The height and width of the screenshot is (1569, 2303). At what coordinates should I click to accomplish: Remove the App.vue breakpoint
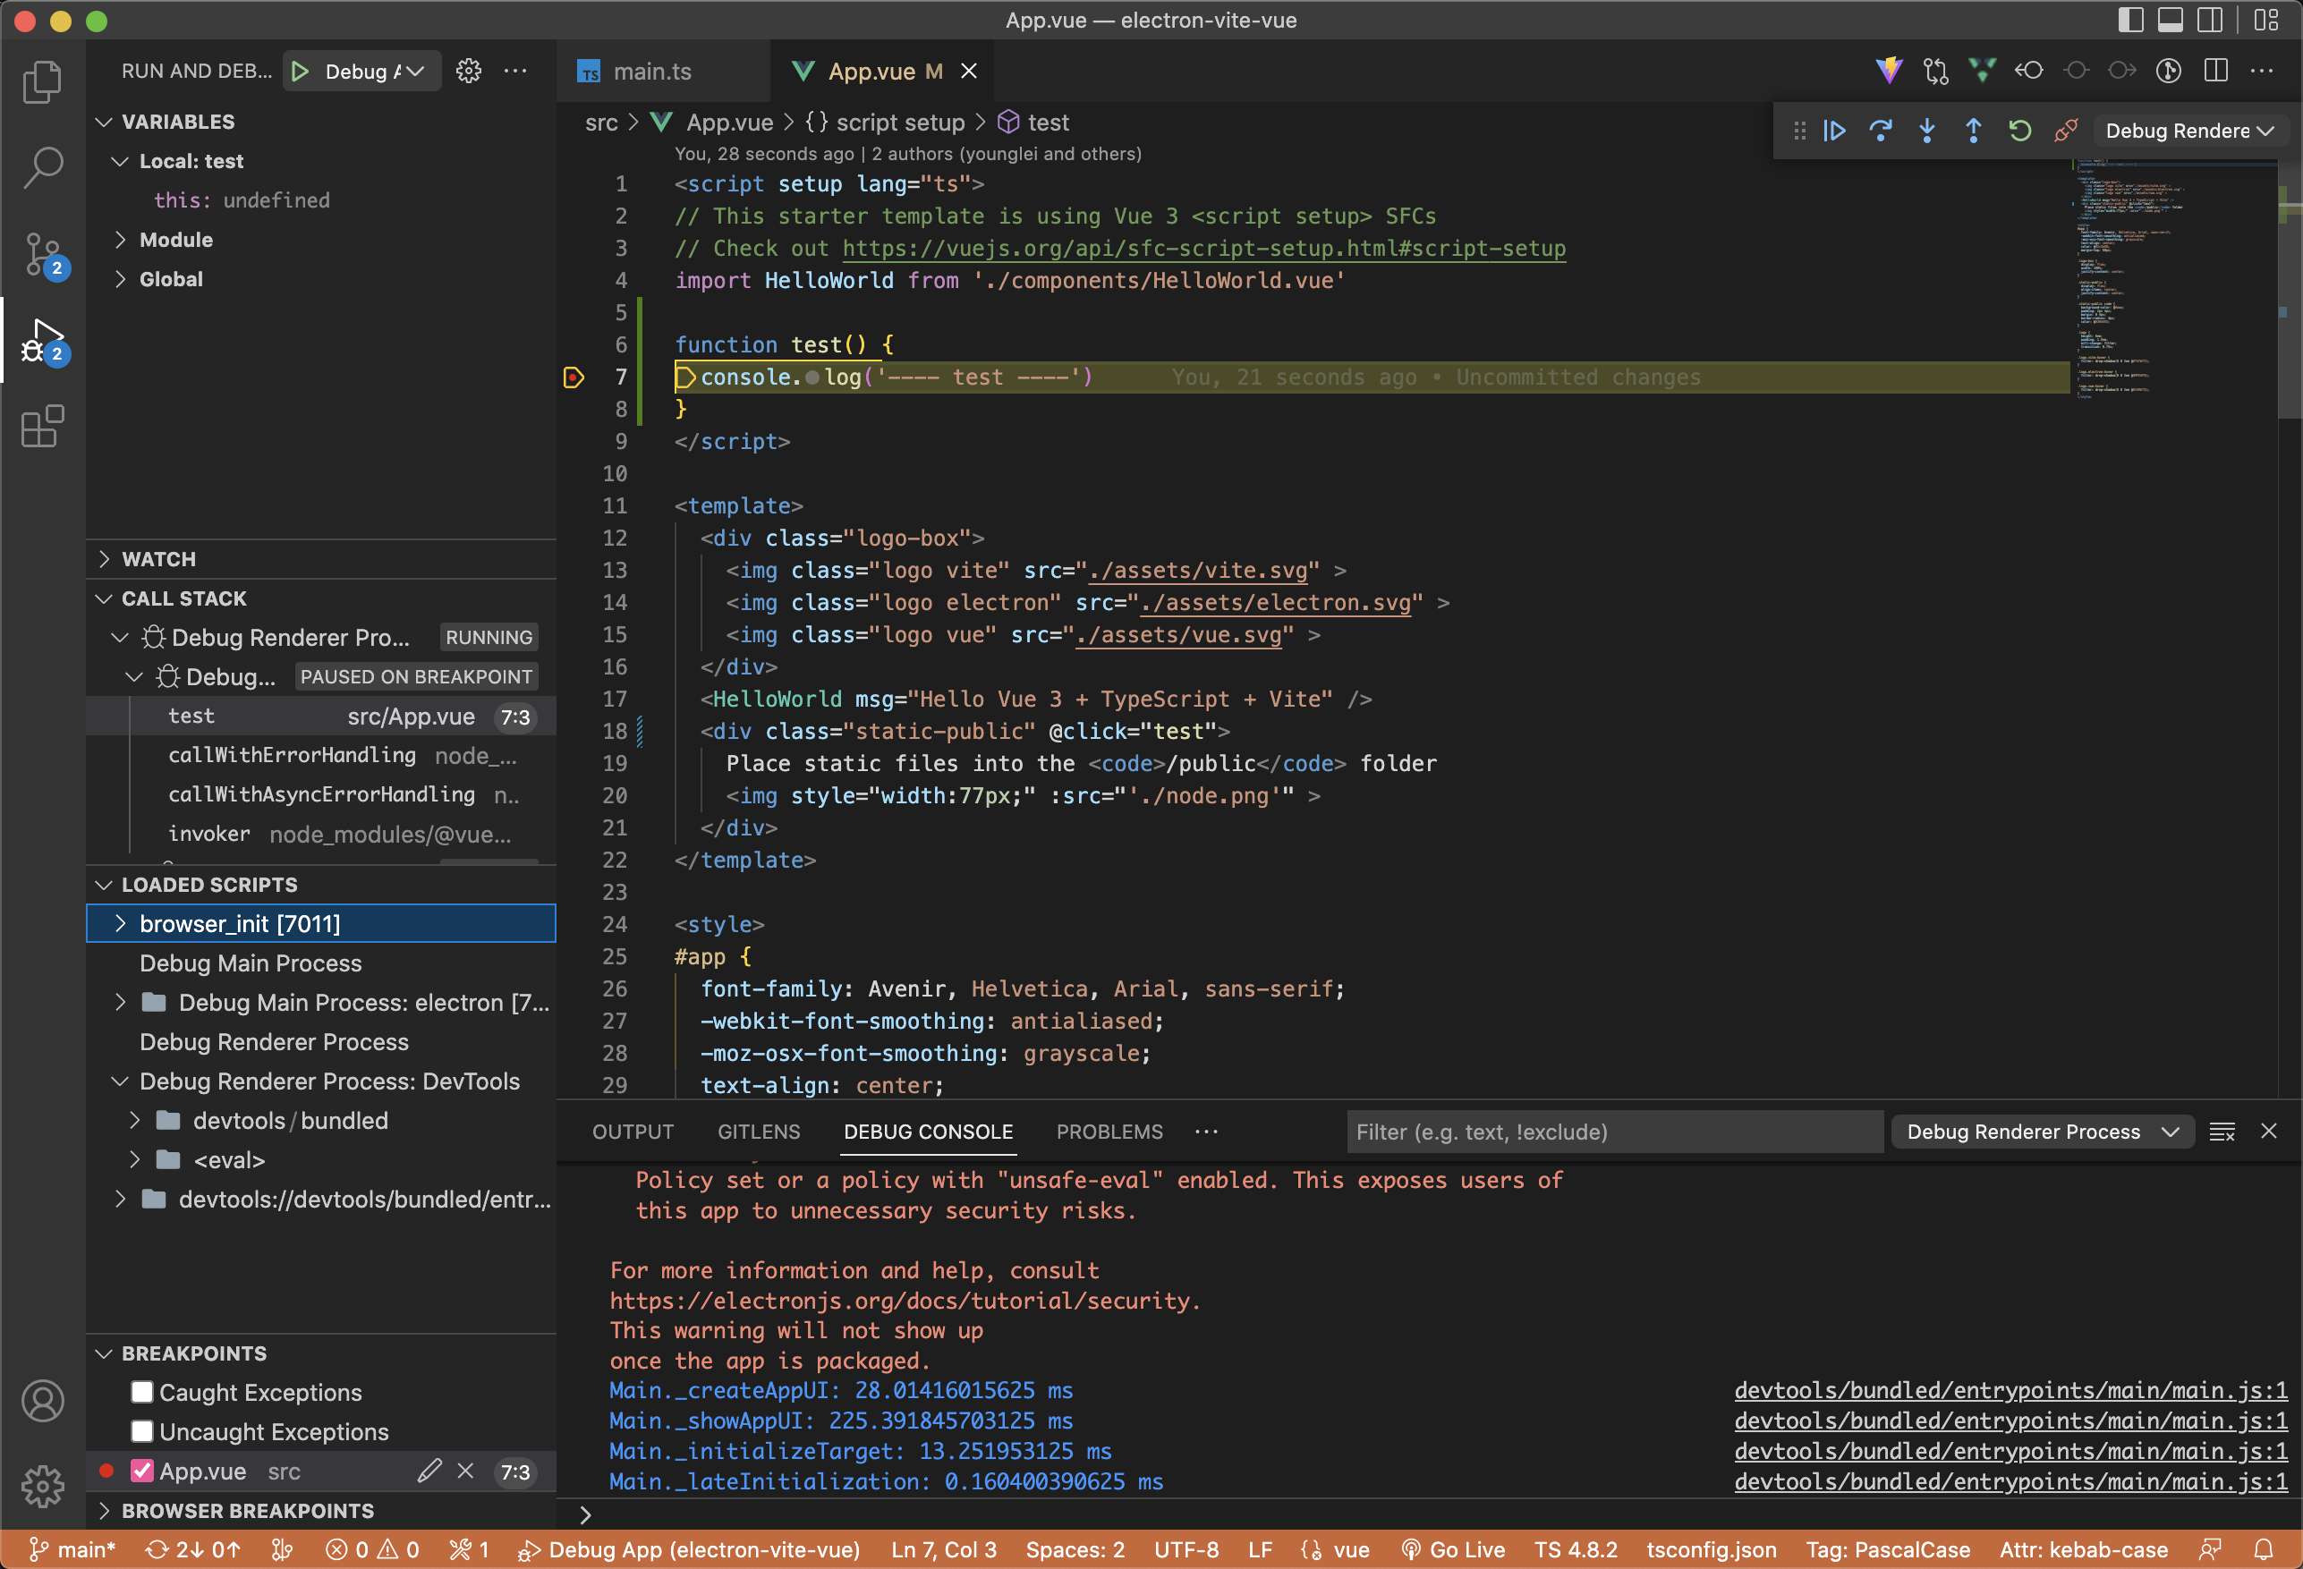[466, 1471]
